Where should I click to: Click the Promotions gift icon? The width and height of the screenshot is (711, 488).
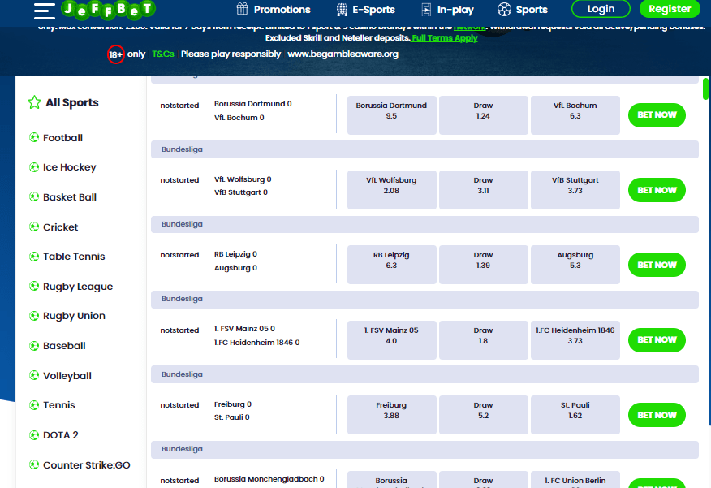coord(240,10)
